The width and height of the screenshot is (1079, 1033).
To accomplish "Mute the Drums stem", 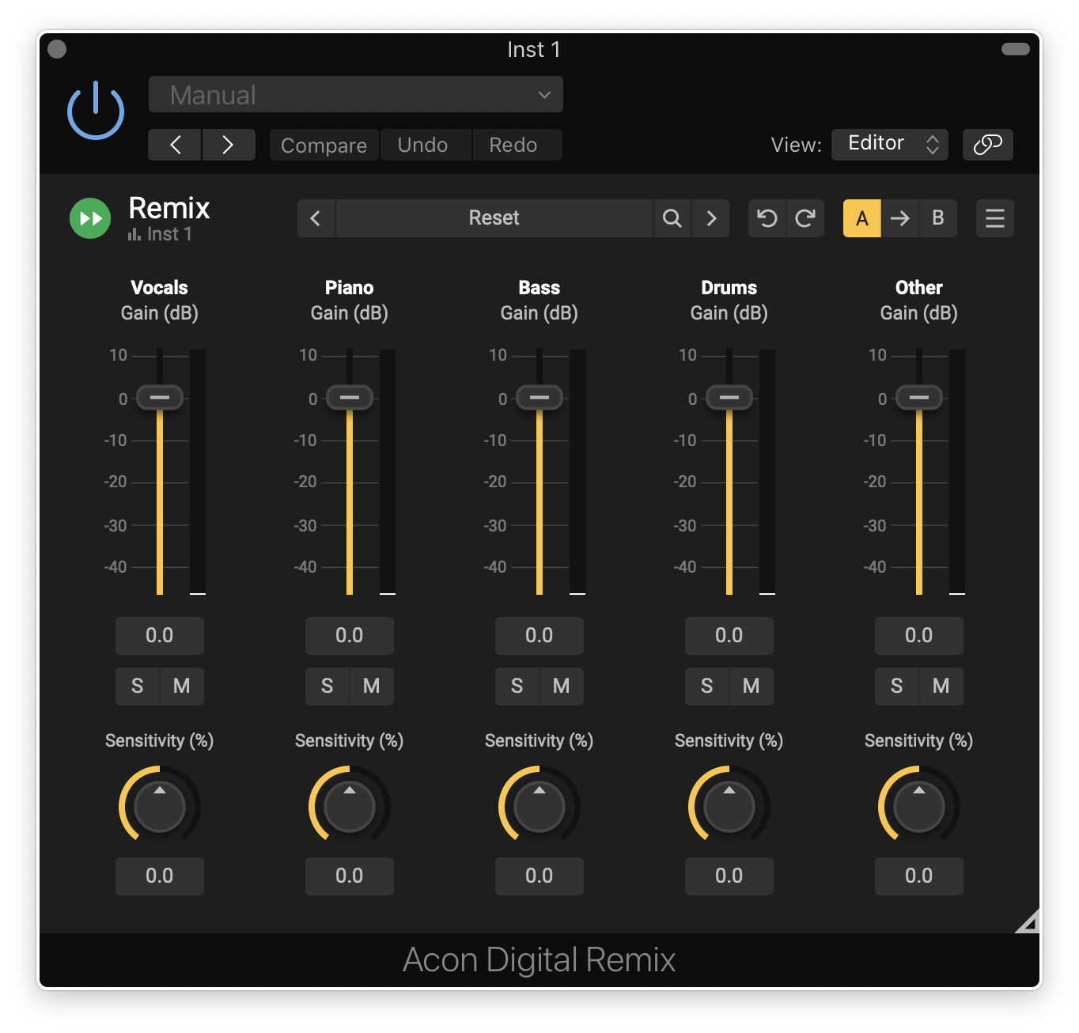I will pos(752,686).
